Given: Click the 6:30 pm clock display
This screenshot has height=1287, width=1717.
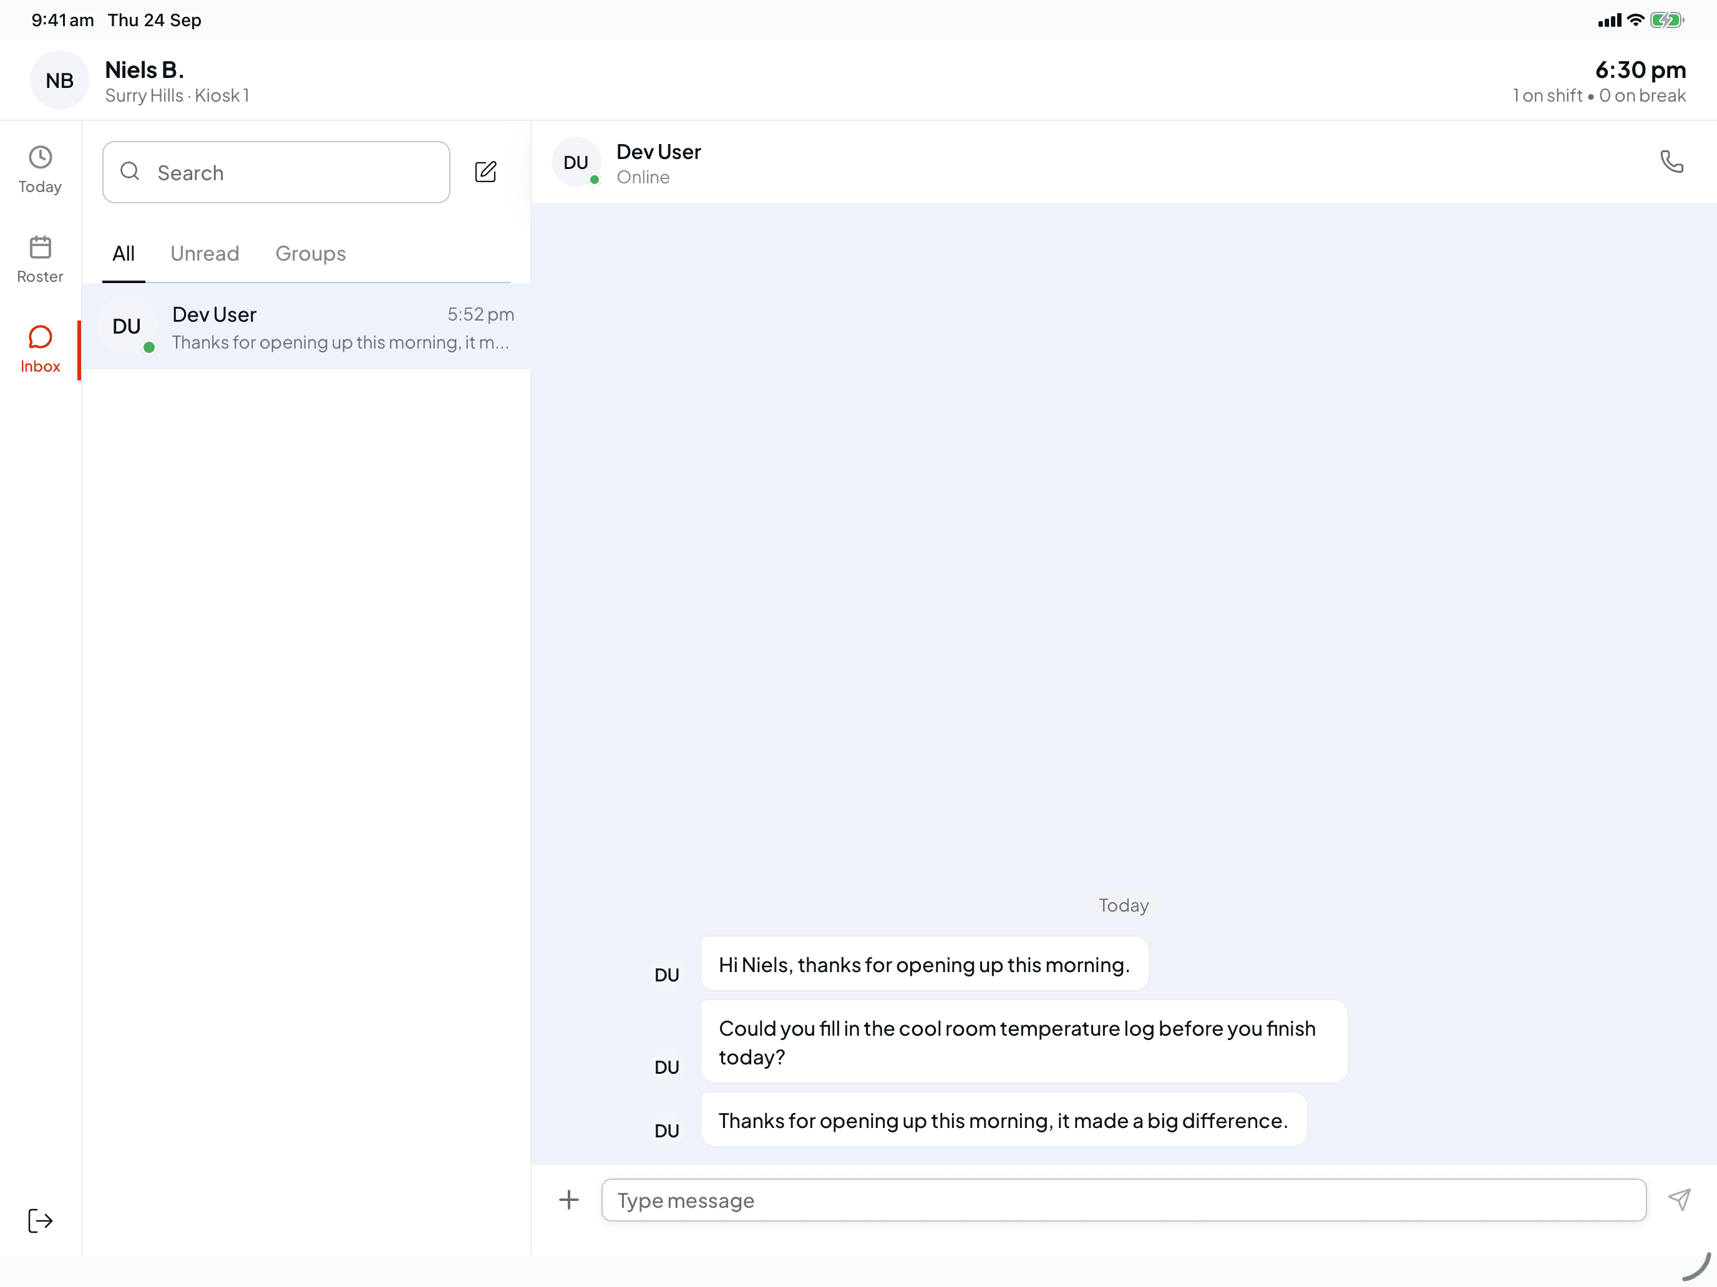Looking at the screenshot, I should [x=1640, y=70].
